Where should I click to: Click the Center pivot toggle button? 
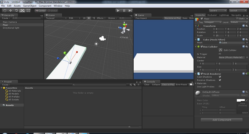coord(41,10)
